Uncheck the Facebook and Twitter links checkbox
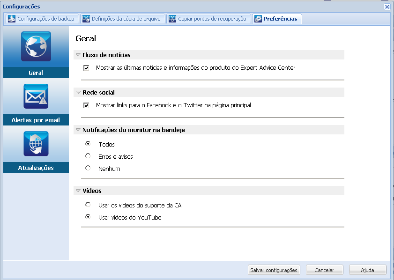This screenshot has width=394, height=280. (x=86, y=105)
